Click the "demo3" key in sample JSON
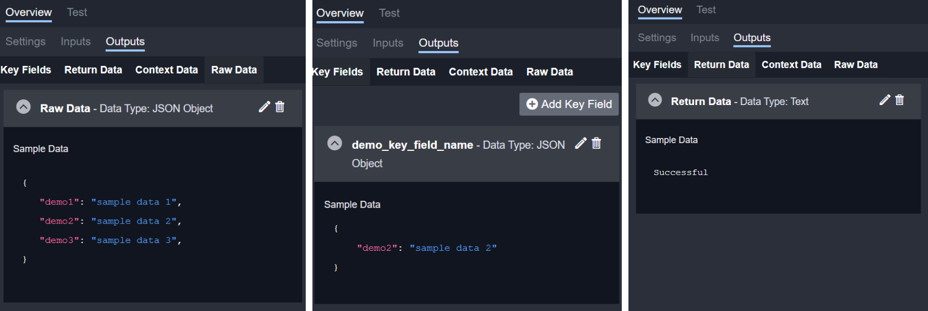 point(59,240)
